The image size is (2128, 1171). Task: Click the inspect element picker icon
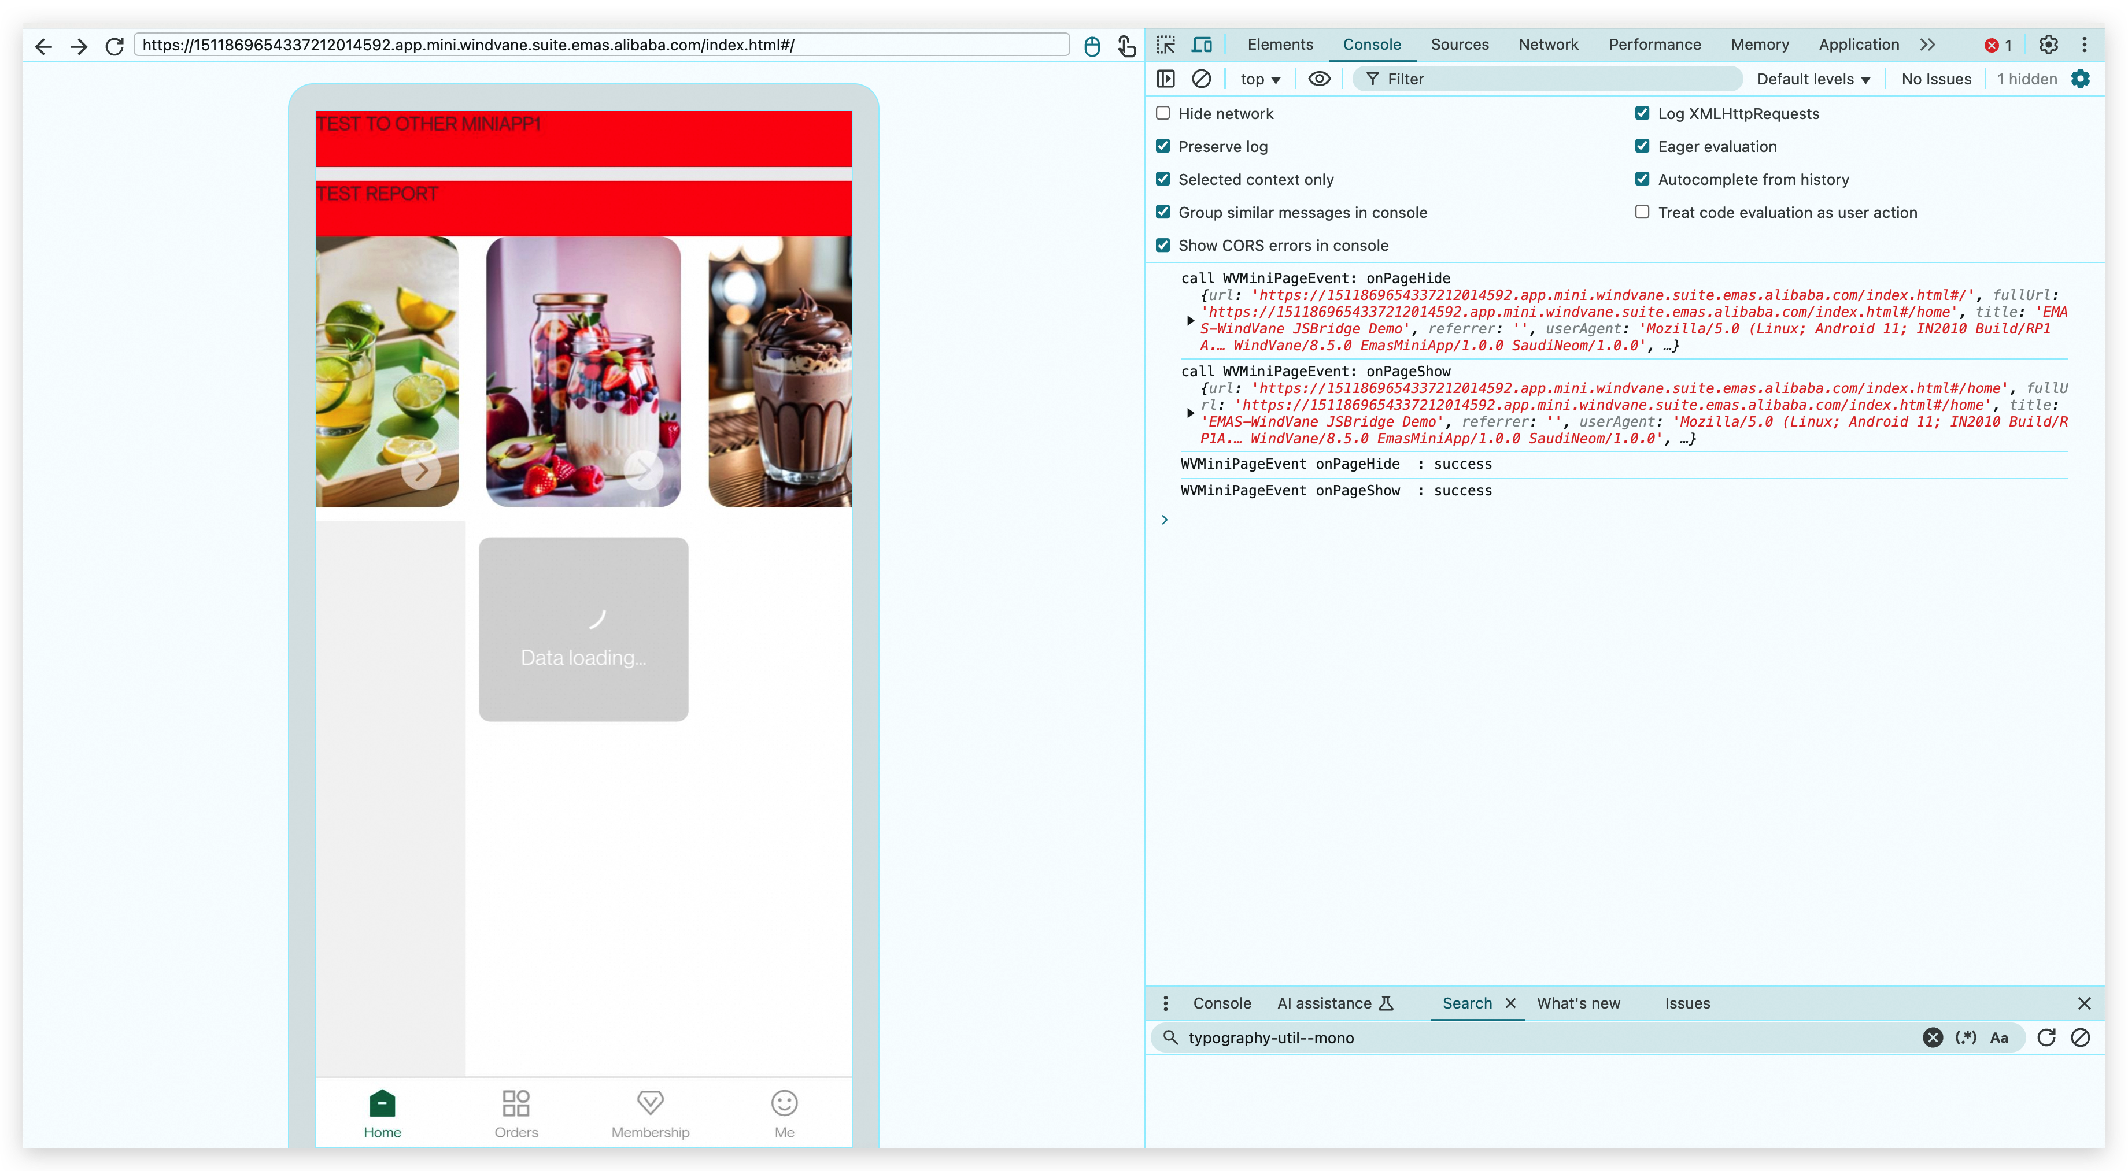(x=1166, y=45)
